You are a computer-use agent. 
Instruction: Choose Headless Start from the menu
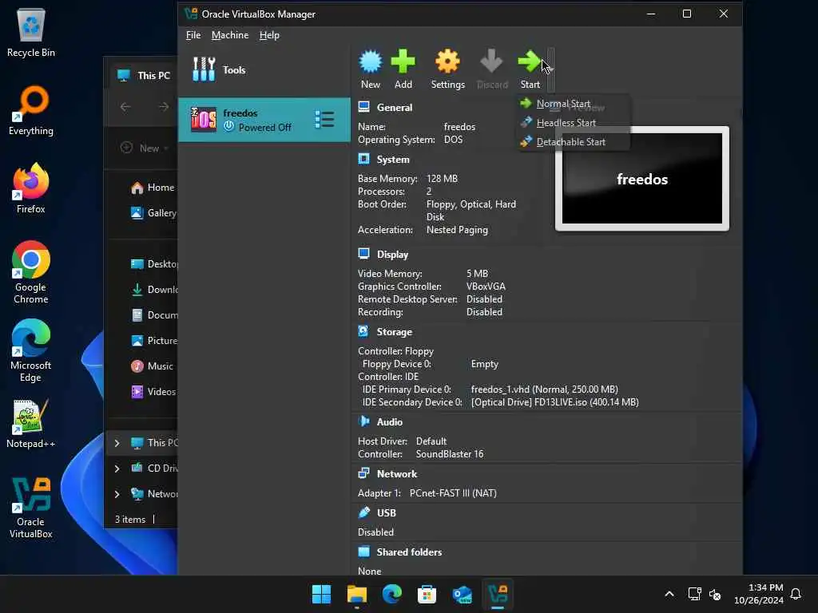[x=566, y=123]
